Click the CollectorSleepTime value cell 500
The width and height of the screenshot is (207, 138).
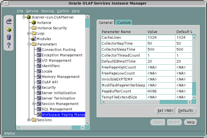[161, 50]
